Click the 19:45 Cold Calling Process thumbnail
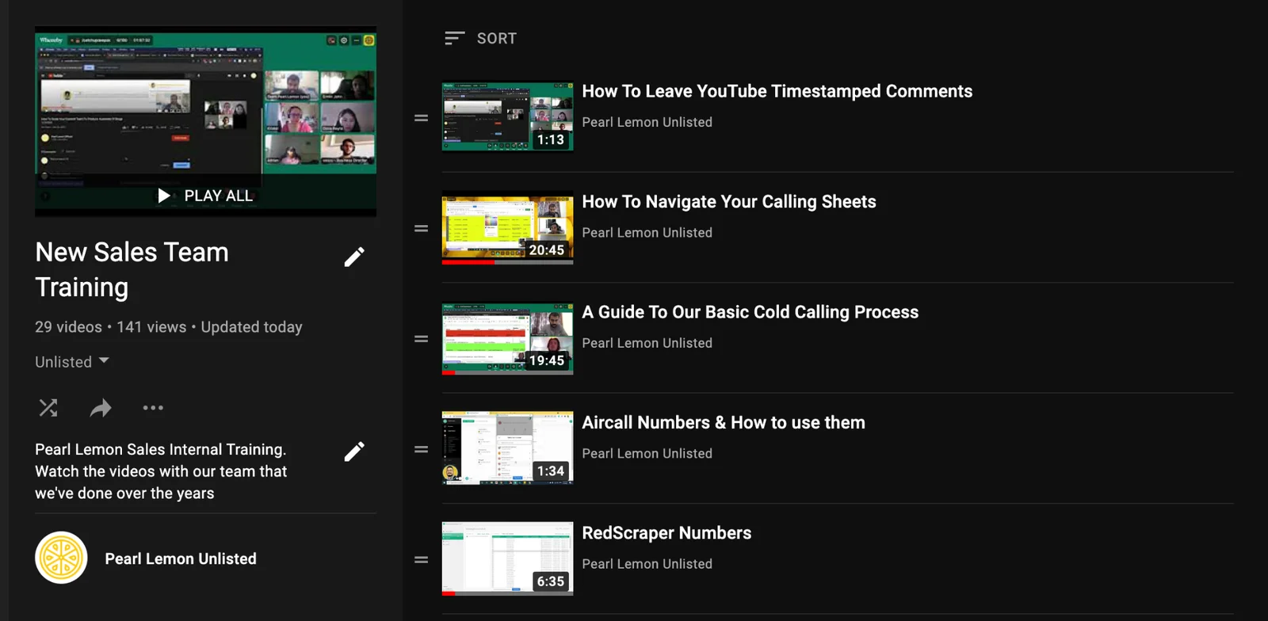The width and height of the screenshot is (1268, 621). click(507, 339)
